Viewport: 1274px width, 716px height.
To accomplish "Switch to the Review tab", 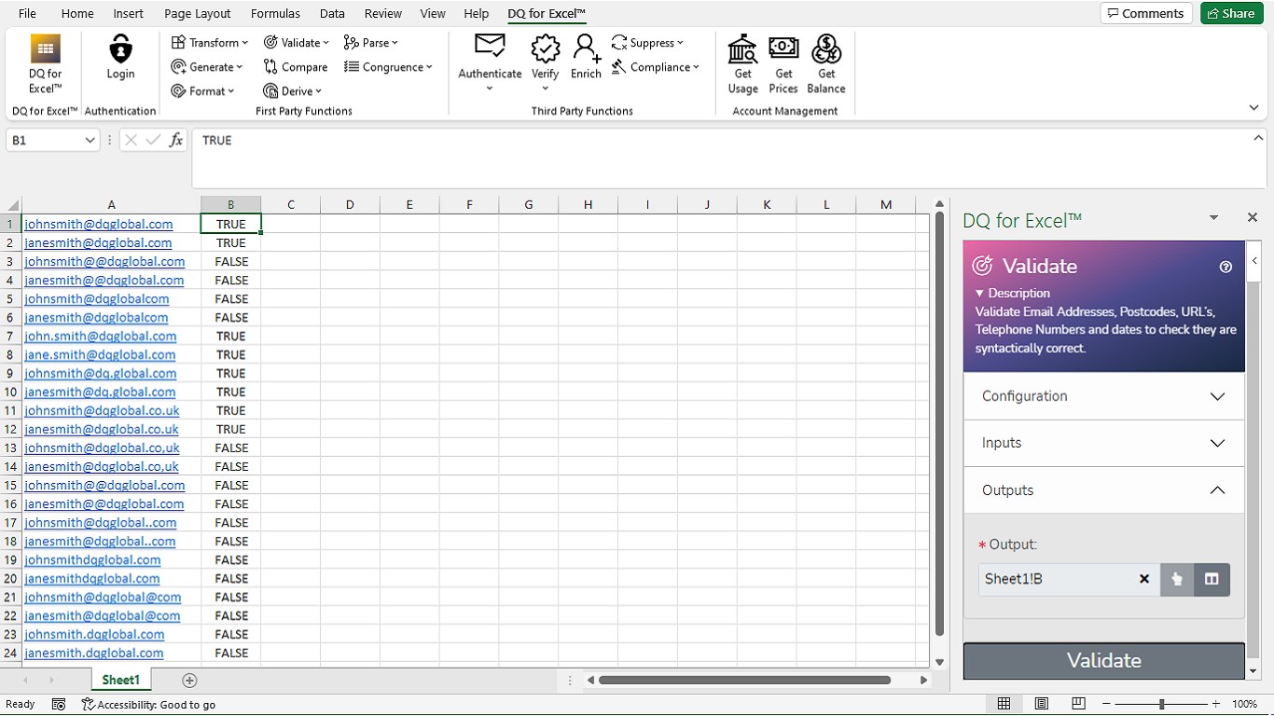I will 383,13.
